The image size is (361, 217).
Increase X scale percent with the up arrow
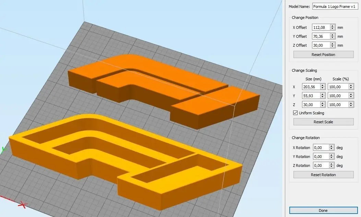351,85
